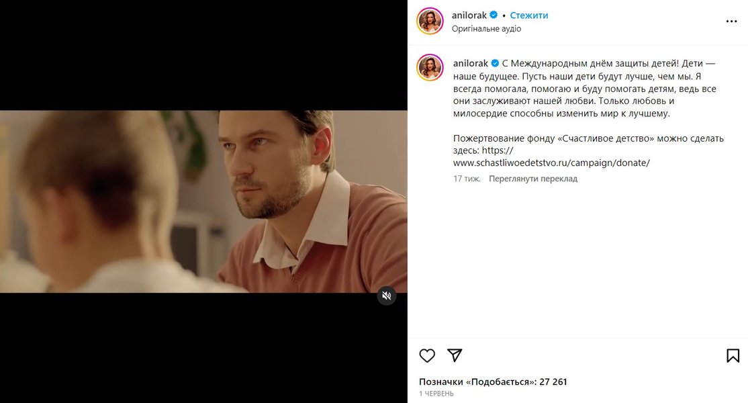
Task: Like the post with the heart icon
Action: 427,356
